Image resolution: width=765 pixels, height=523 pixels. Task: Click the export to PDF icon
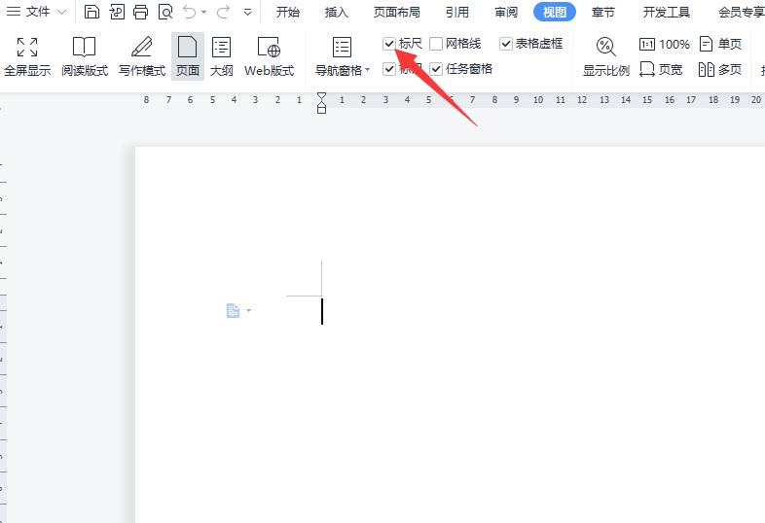(x=117, y=12)
